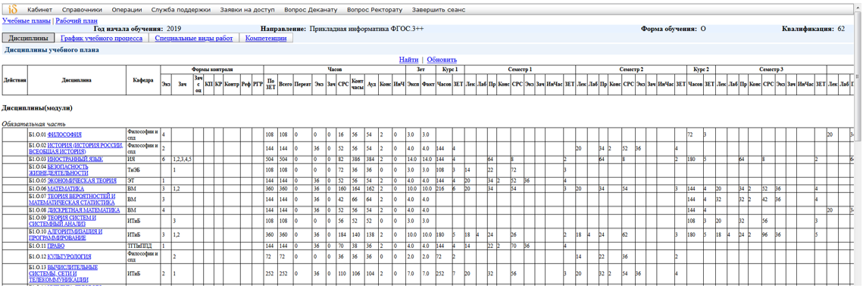Click the Кафедра column header

tap(143, 80)
